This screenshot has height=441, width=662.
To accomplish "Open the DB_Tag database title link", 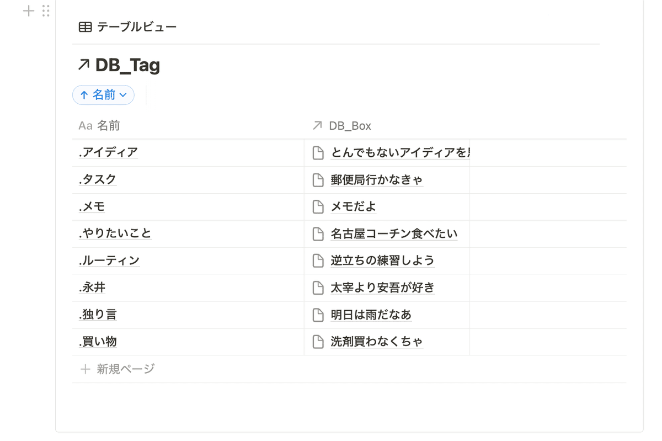I will (127, 65).
